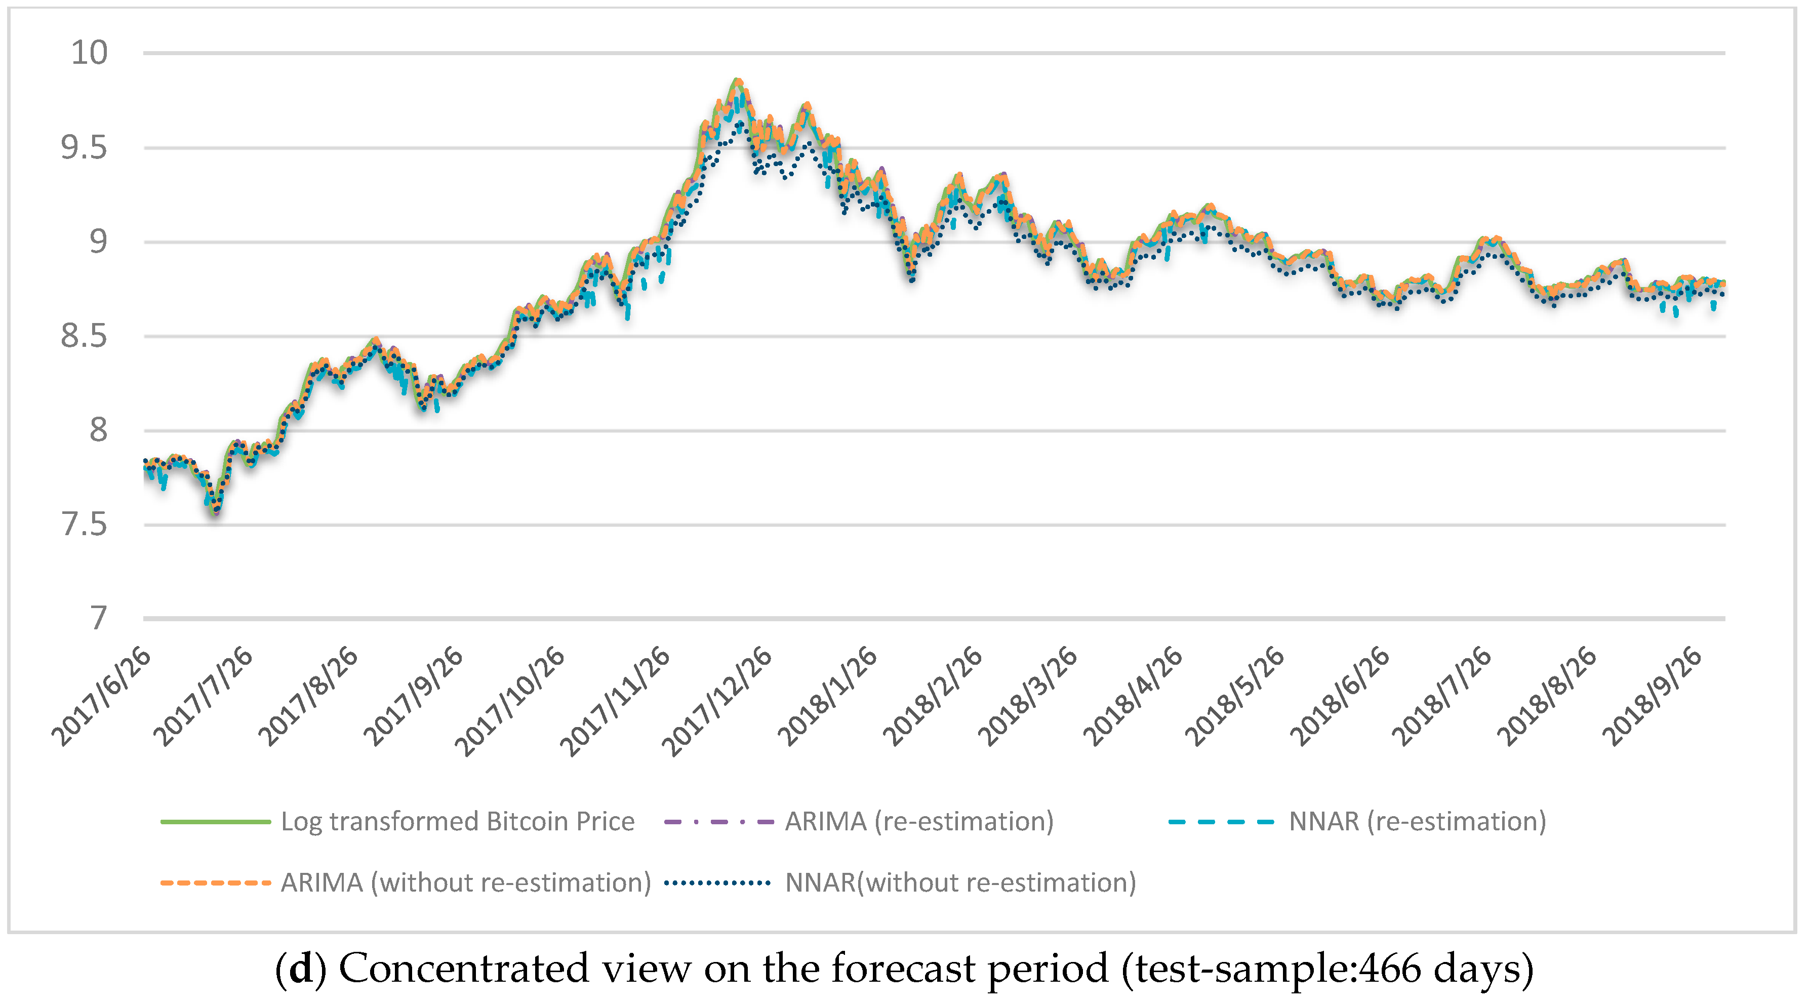Click the cyan NNAR (re-estimation) legend dashes
This screenshot has height=1004, width=1810.
point(1221,821)
